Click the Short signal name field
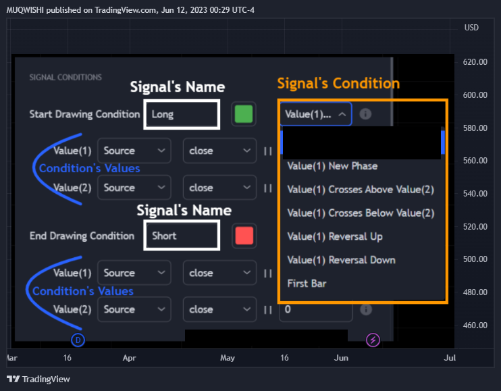This screenshot has width=501, height=391. tap(182, 236)
